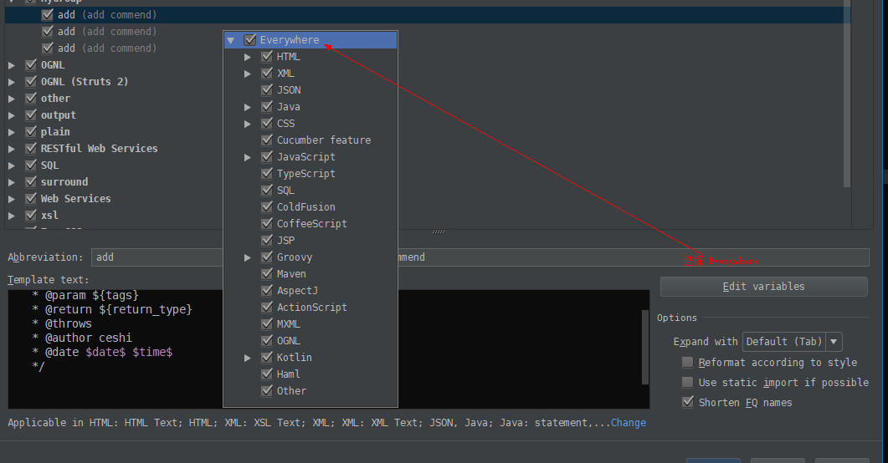888x463 pixels.
Task: Toggle the surround group checkbox
Action: tap(31, 182)
